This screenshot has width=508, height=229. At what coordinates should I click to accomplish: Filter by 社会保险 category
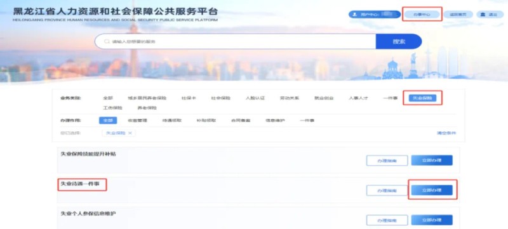(x=220, y=98)
